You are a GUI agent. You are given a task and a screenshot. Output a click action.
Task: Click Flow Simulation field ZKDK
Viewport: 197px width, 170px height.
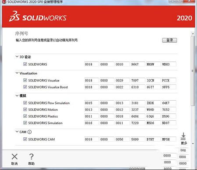click(153, 103)
